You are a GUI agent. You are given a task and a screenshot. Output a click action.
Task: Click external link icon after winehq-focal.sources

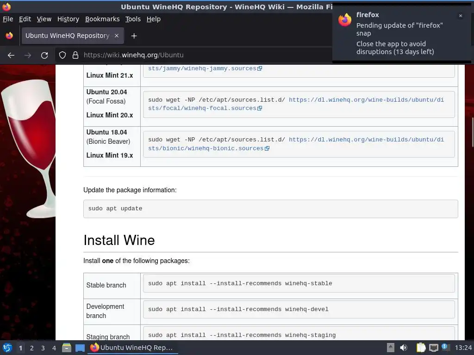260,108
